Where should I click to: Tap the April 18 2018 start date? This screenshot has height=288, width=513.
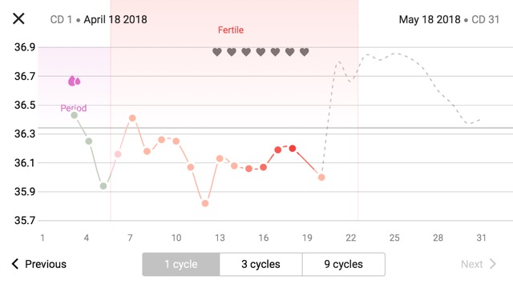click(x=115, y=19)
